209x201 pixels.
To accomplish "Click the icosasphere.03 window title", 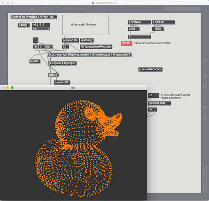I will click(x=106, y=3).
